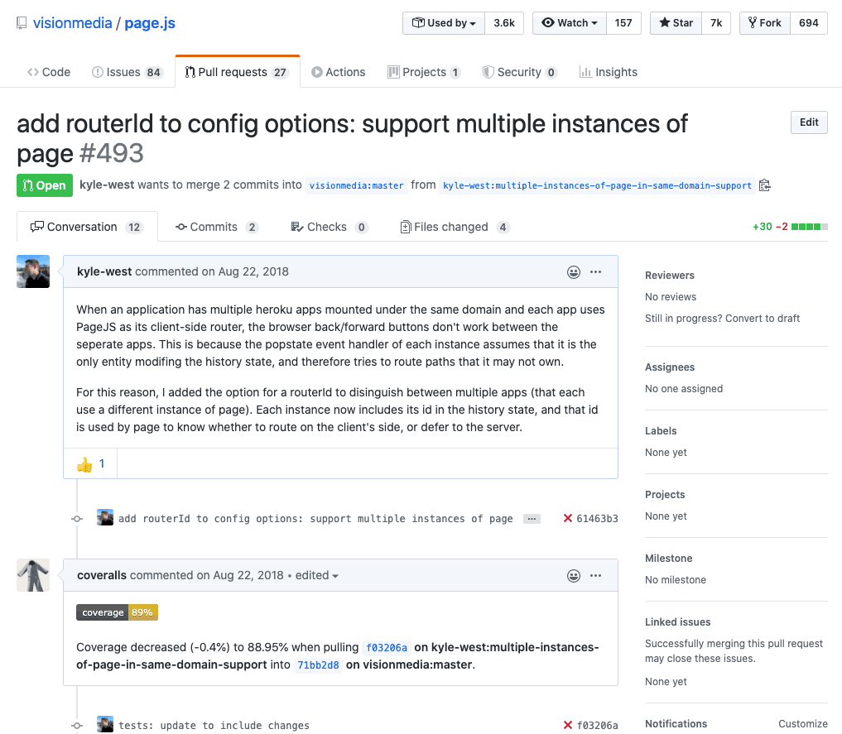This screenshot has height=734, width=842.
Task: Click kyle-west author name on first comment
Action: (104, 271)
